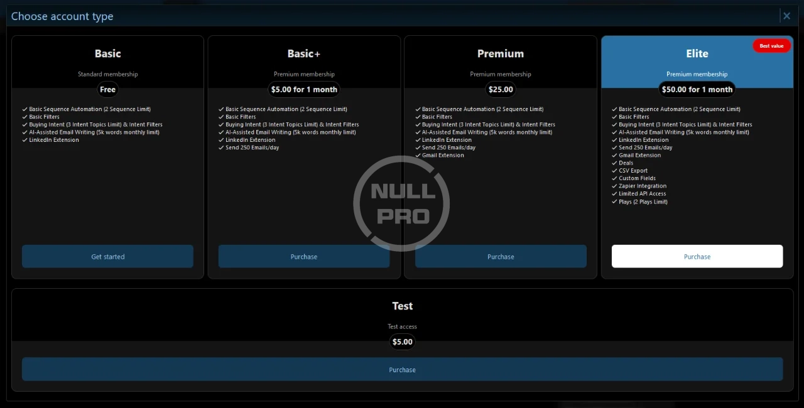Click the checkmark icon beside Zapier Integration
804x408 pixels.
(614, 186)
